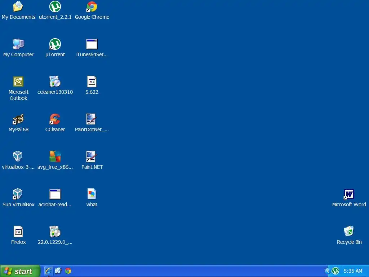Screen dimensions: 369x277
Task: Select the acrobat-read... installer icon
Action: pyautogui.click(x=55, y=194)
